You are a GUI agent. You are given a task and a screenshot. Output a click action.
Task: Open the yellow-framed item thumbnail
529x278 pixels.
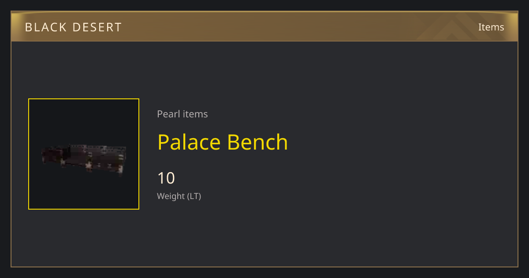[84, 154]
